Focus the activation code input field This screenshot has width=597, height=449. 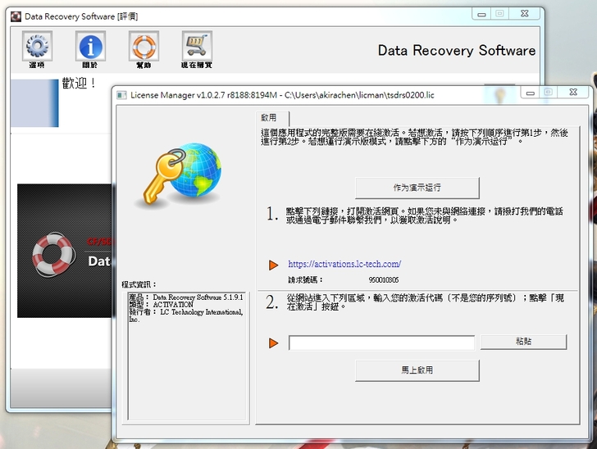(381, 342)
